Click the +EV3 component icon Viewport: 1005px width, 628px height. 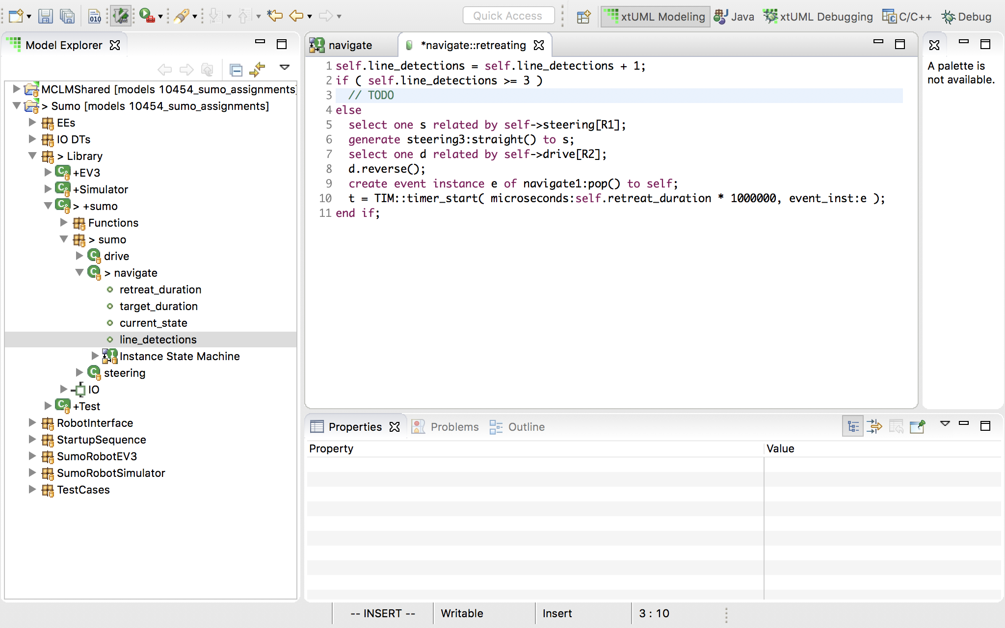click(63, 172)
